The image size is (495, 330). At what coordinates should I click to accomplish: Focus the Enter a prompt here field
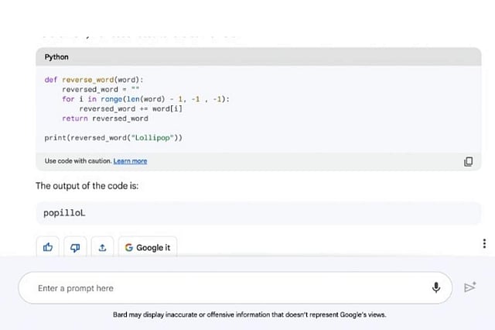[224, 288]
